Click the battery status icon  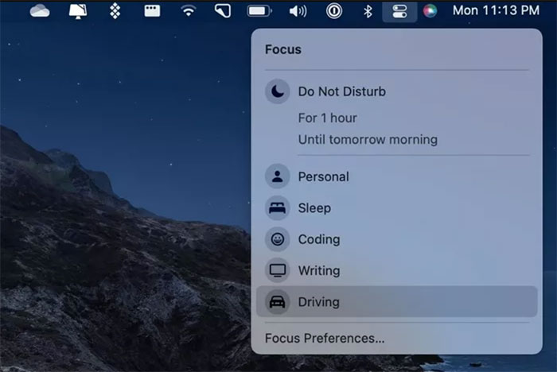259,11
